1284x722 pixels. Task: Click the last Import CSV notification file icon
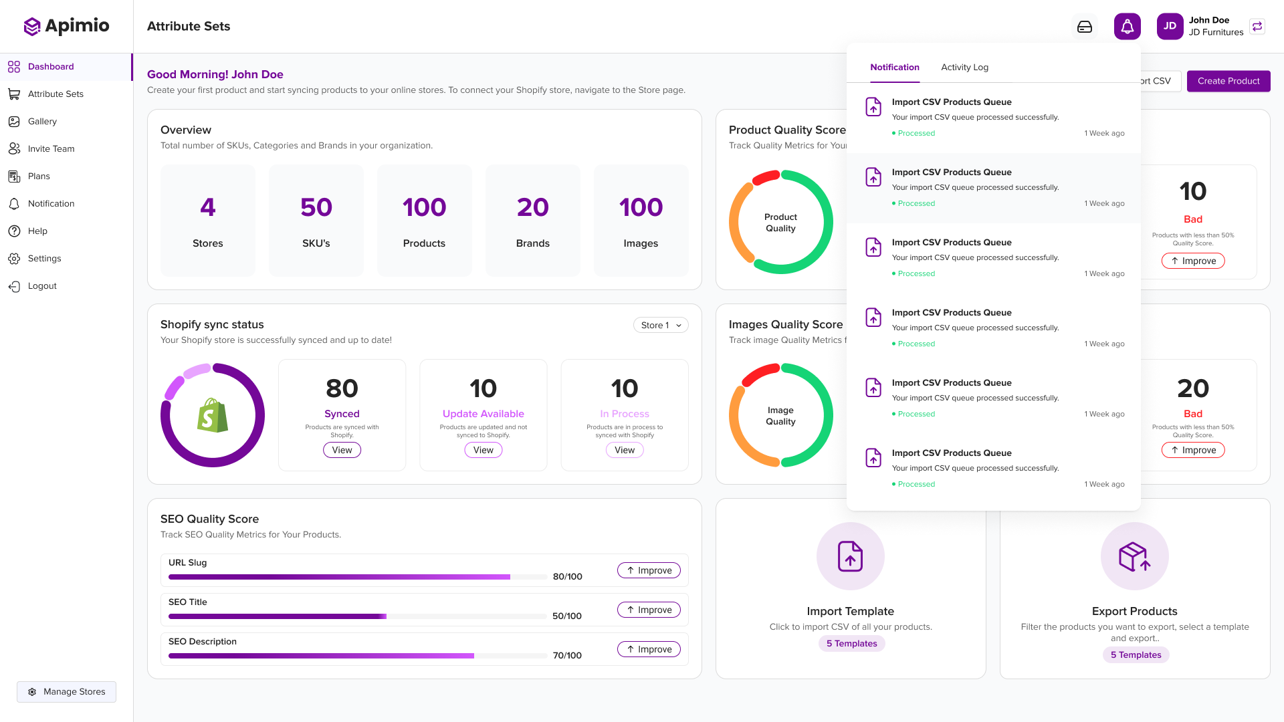click(873, 458)
